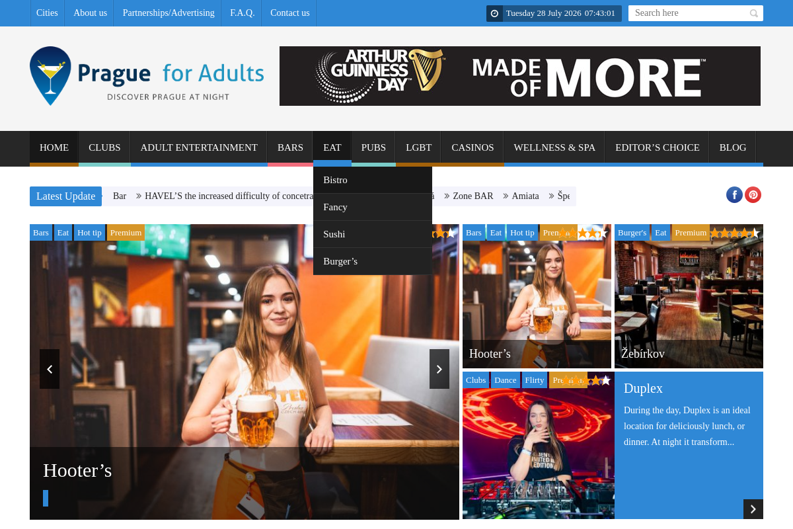Open the CASINOS navigation item

point(472,147)
